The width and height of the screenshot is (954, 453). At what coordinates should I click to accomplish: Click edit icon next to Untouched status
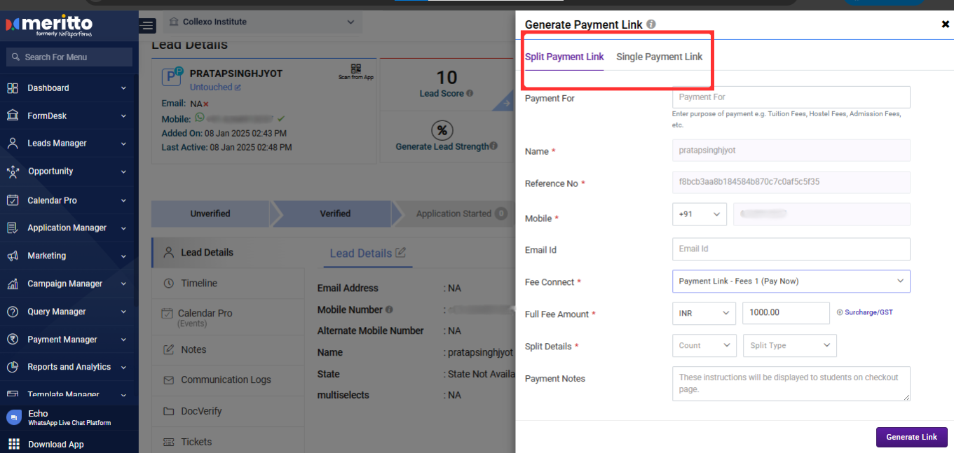[x=238, y=88]
